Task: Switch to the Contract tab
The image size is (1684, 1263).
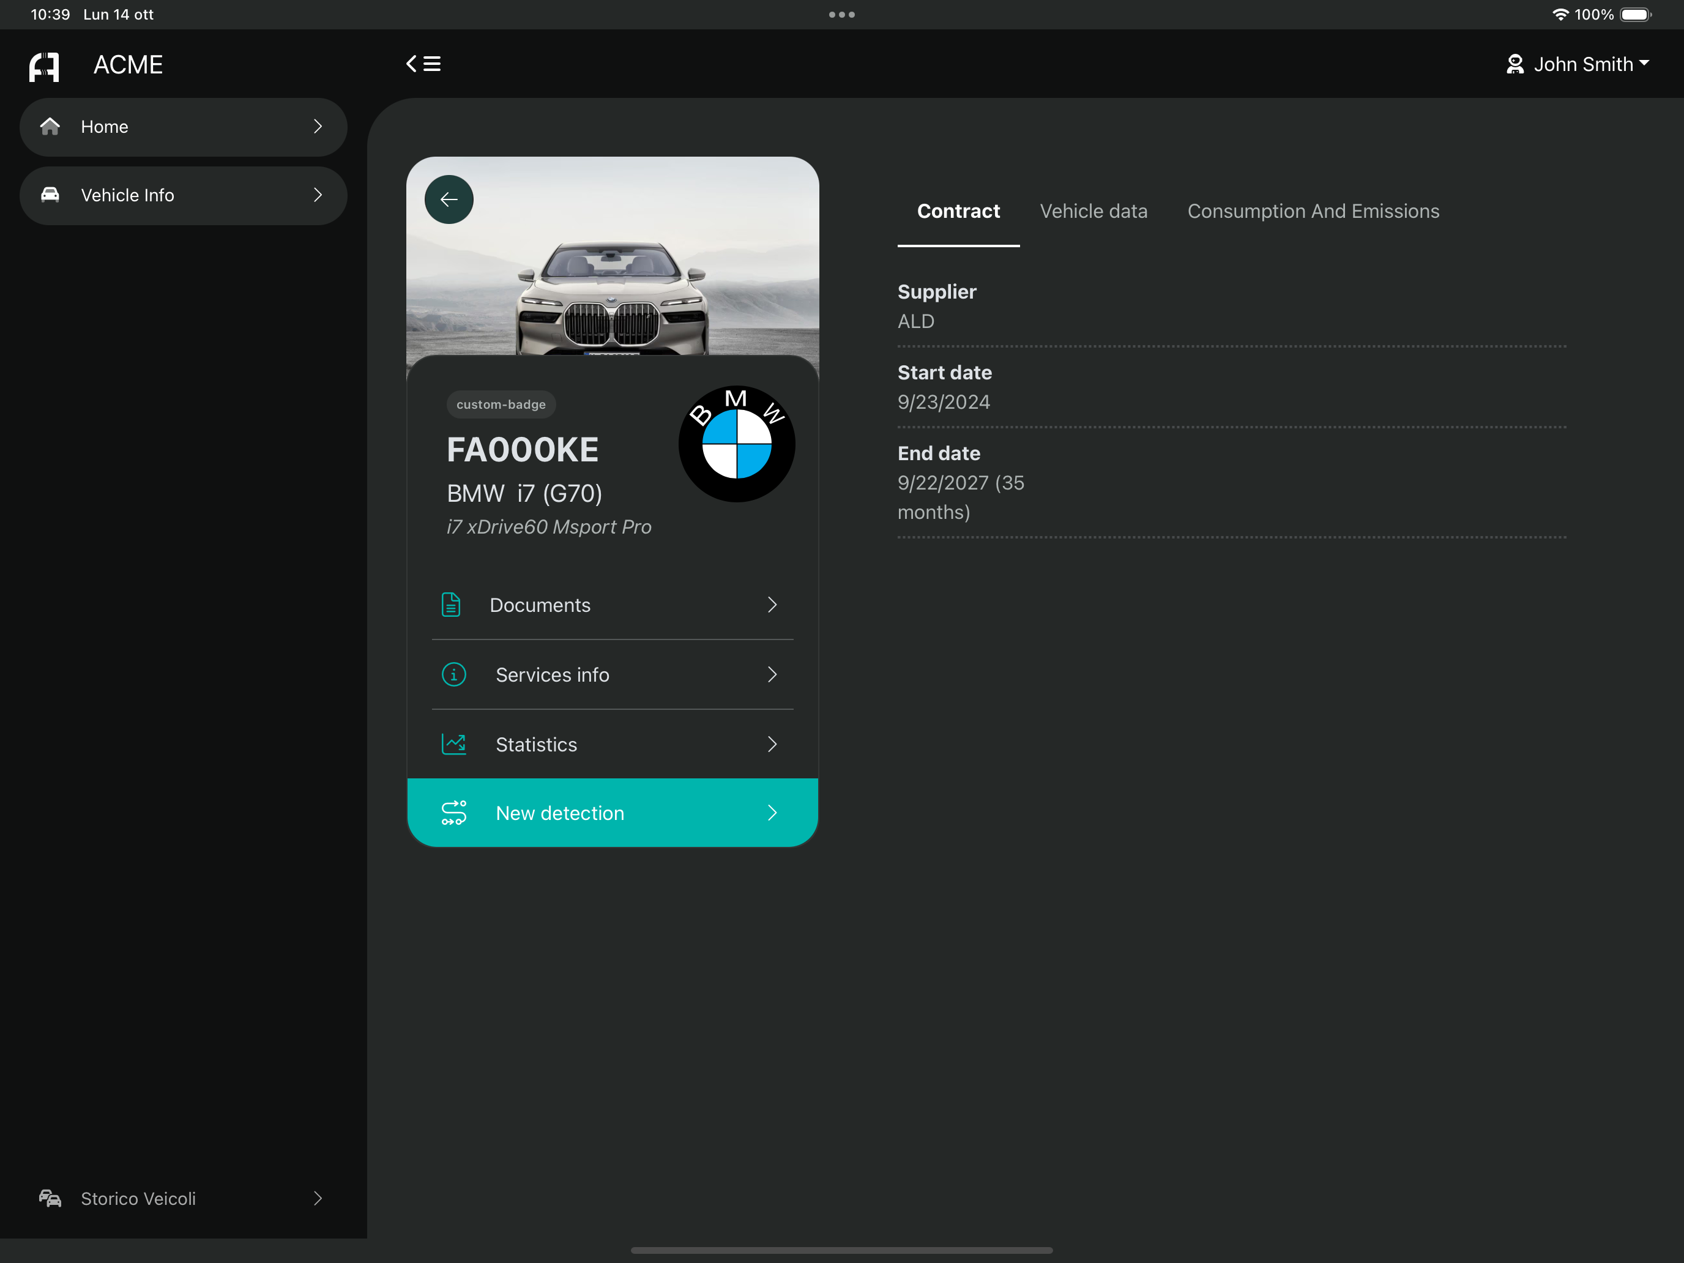Action: click(x=958, y=211)
